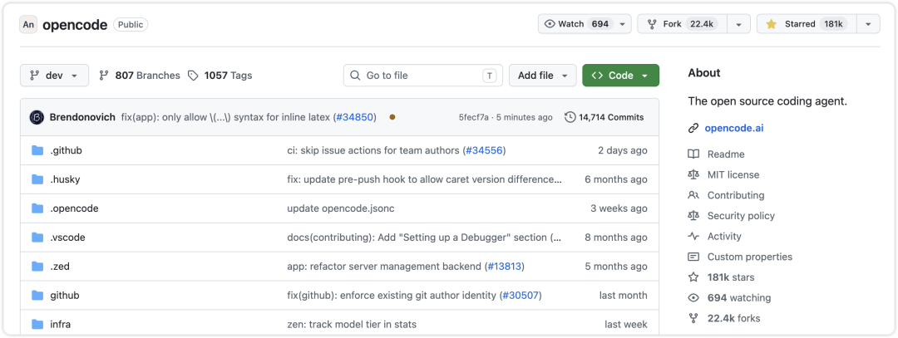Viewport: 898px width, 338px height.
Task: View the 14,714 Commits history
Action: pyautogui.click(x=604, y=117)
